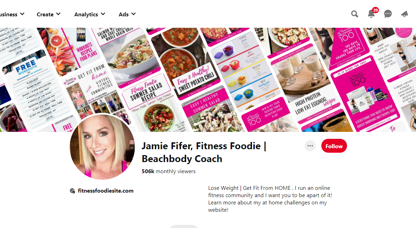The image size is (416, 228).
Task: Expand the Business dropdown menu
Action: click(x=12, y=14)
